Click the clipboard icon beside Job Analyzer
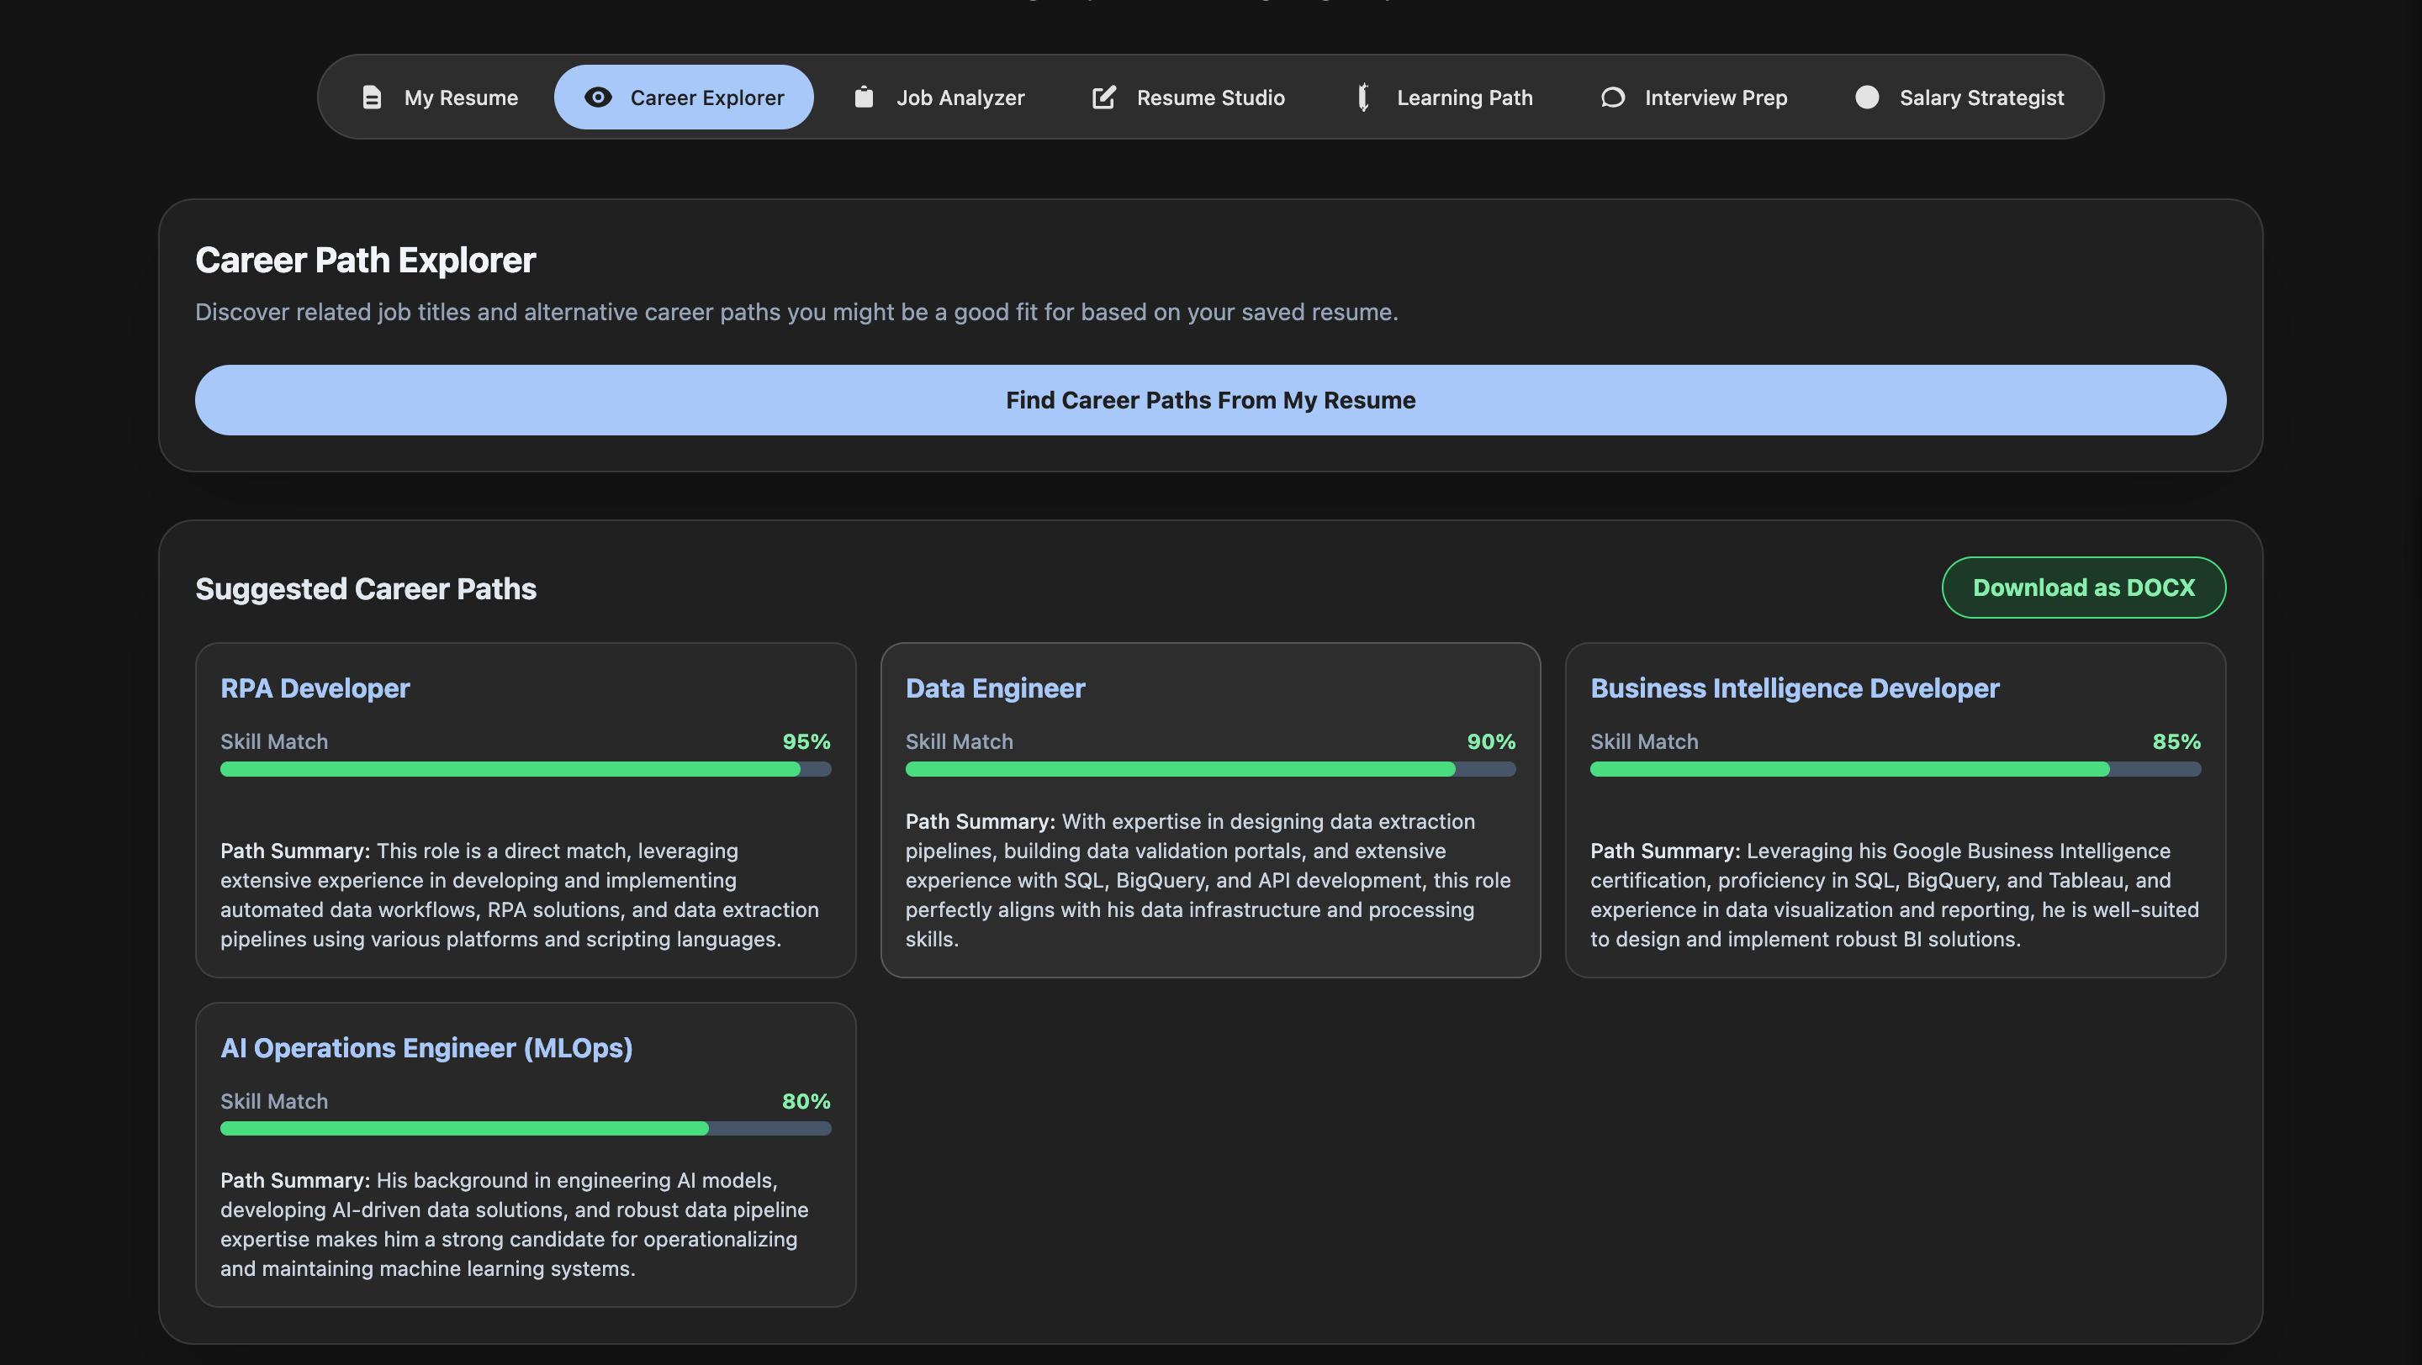2422x1365 pixels. pos(863,97)
